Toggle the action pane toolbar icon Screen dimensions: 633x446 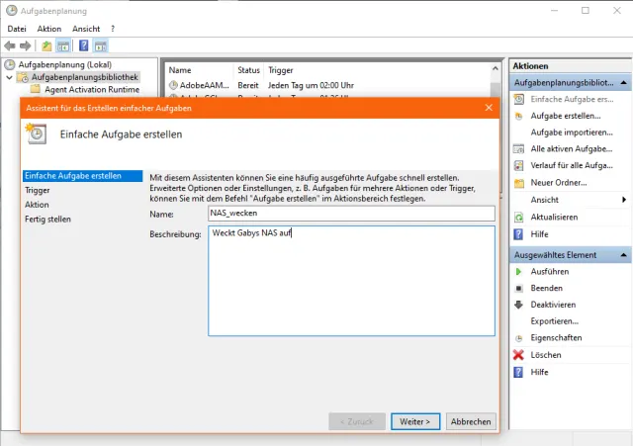click(x=101, y=45)
